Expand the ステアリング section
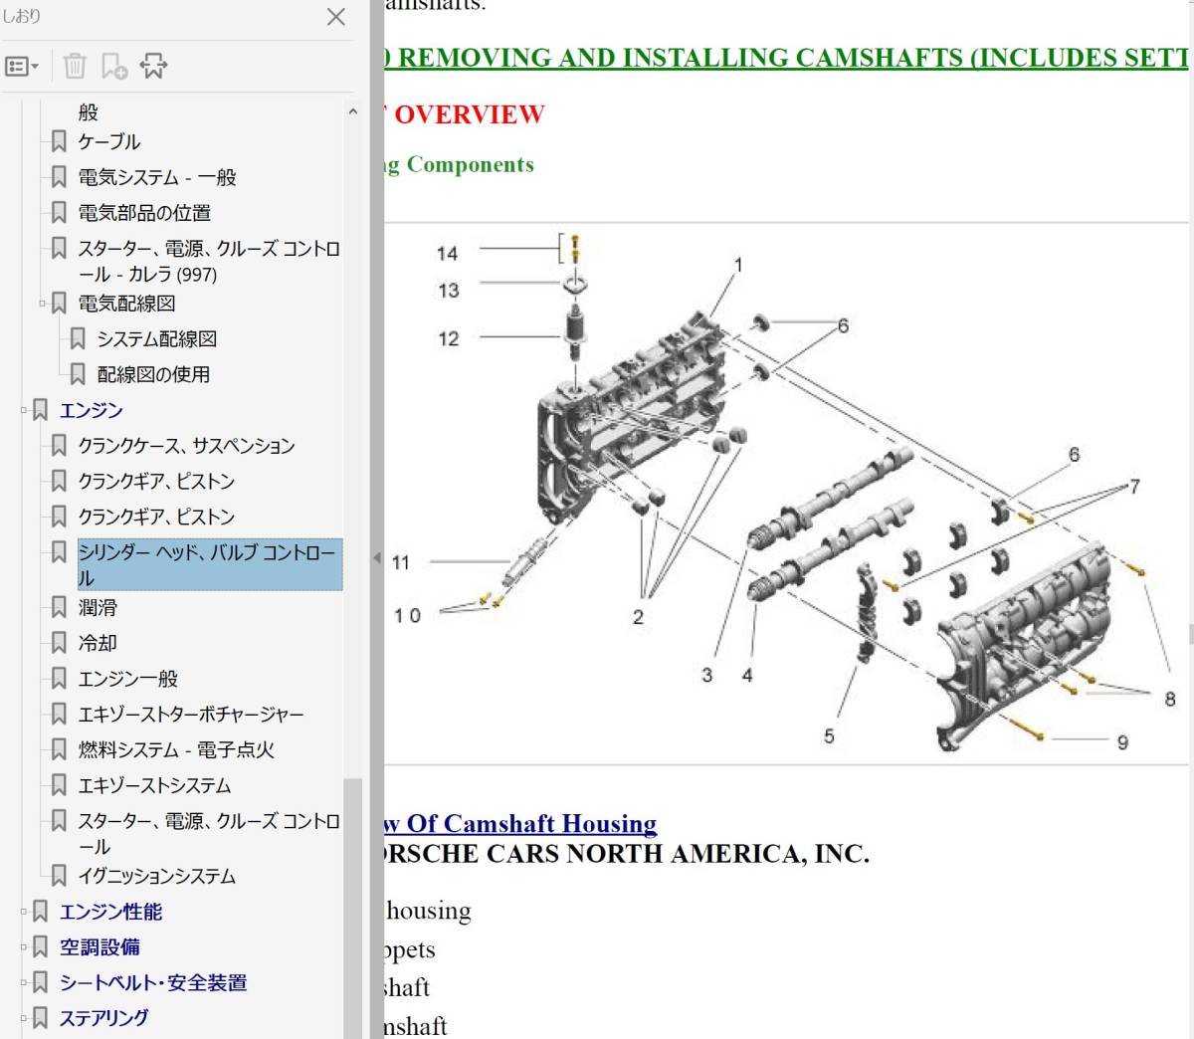1194x1039 pixels. click(x=24, y=1018)
